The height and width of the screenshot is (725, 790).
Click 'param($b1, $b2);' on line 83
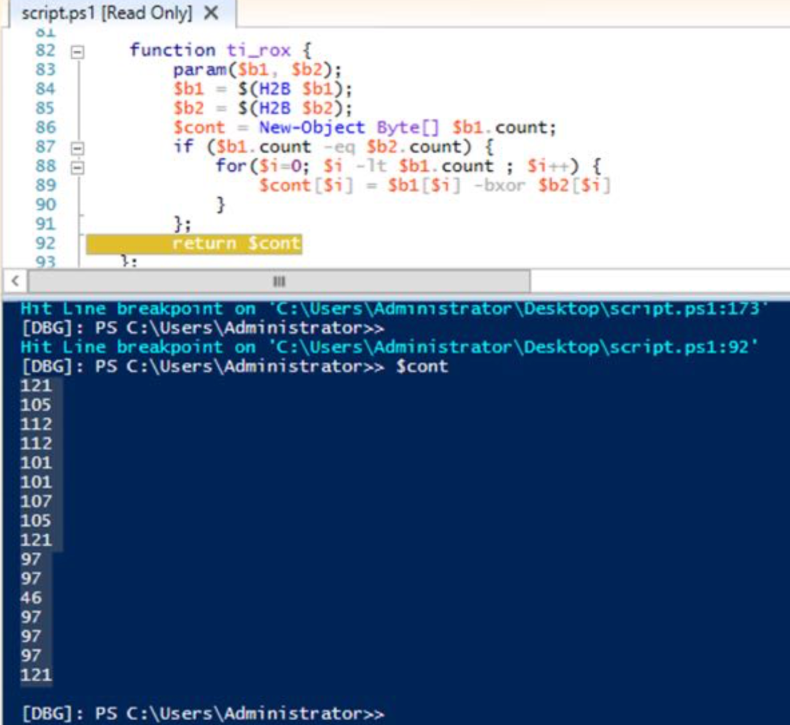click(257, 69)
